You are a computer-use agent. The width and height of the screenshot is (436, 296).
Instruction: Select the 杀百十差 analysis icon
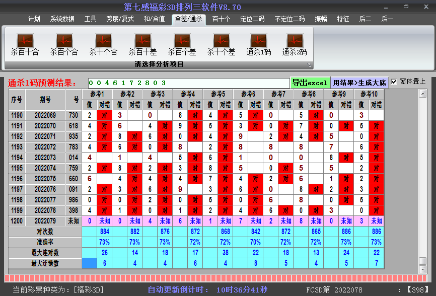pyautogui.click(x=142, y=45)
